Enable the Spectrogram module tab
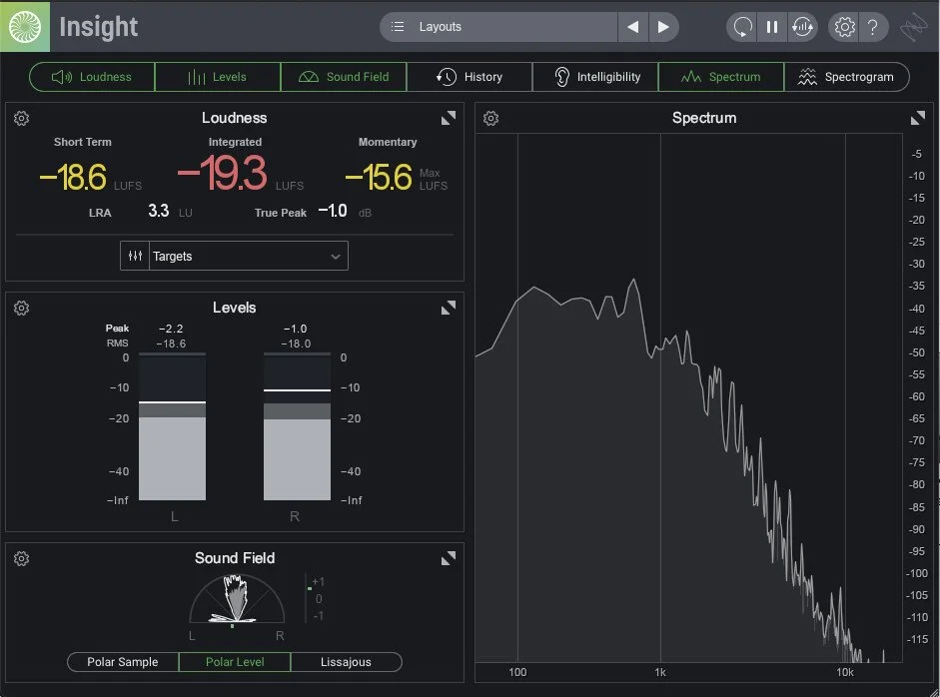 click(x=846, y=77)
